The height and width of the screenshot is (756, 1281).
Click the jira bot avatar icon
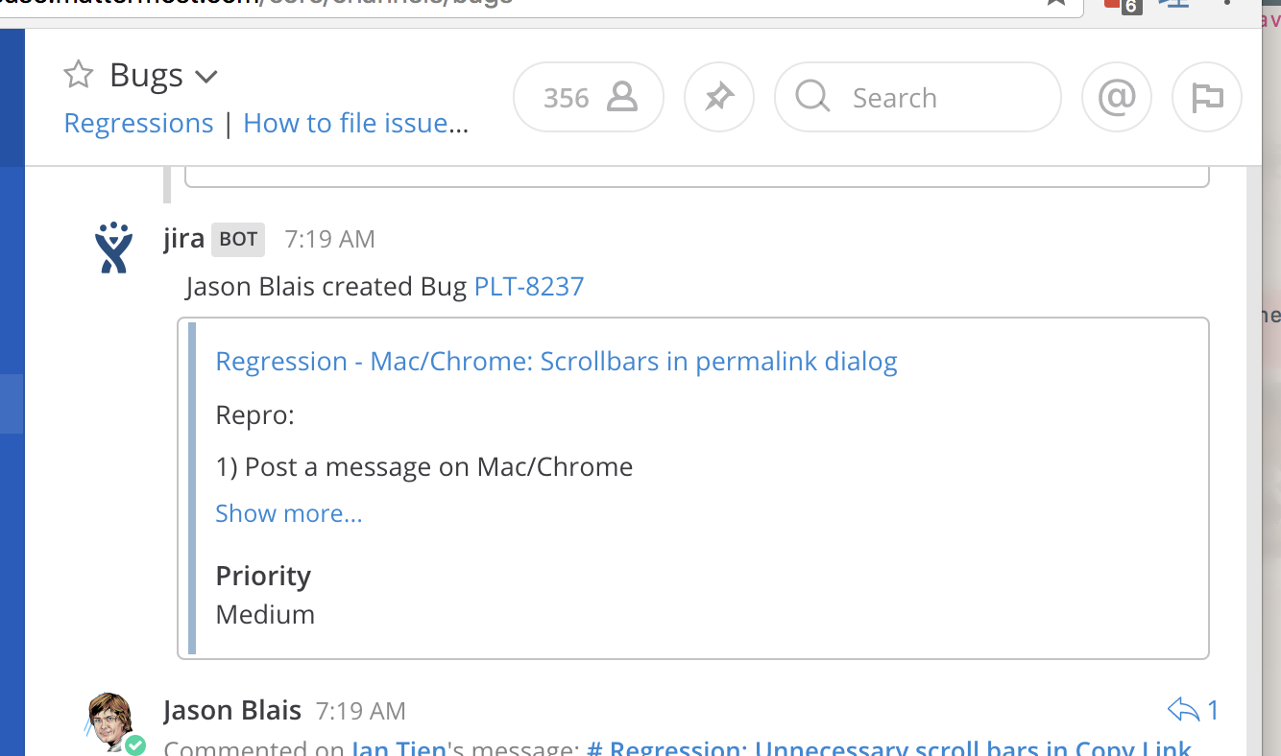click(x=114, y=247)
